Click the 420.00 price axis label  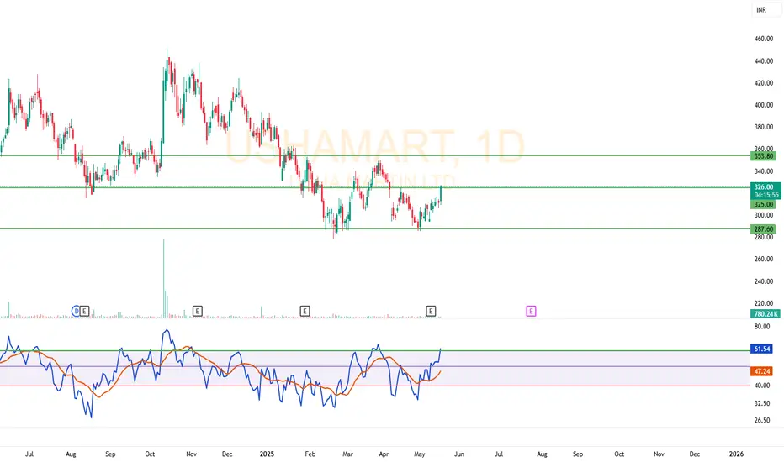(x=764, y=83)
